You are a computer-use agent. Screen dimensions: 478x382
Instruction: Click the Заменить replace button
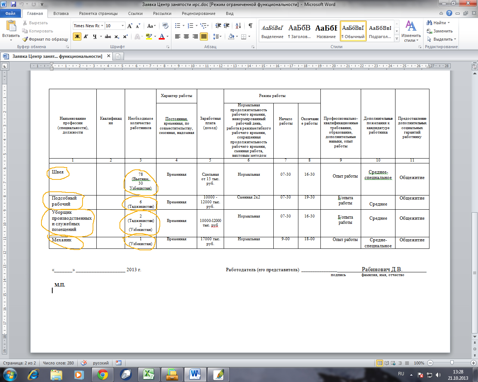pos(440,31)
